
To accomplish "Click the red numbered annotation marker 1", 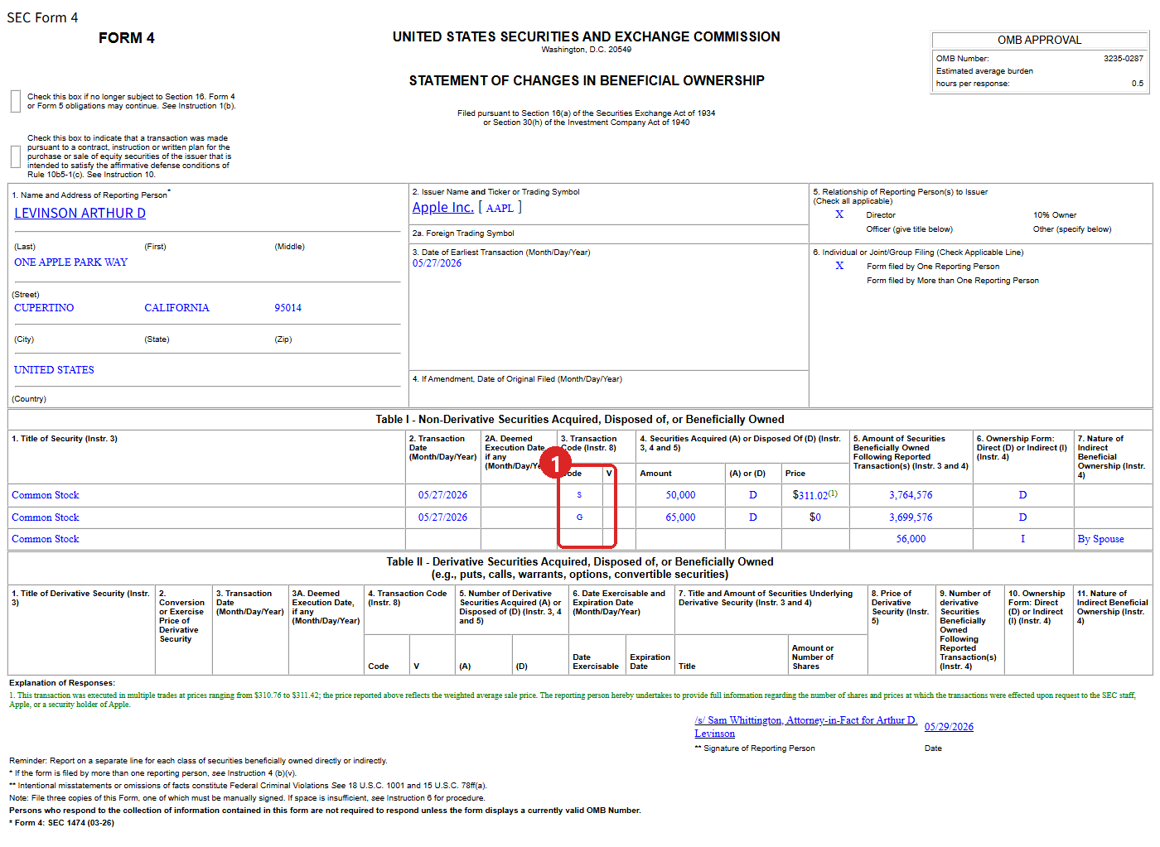I will tap(556, 463).
